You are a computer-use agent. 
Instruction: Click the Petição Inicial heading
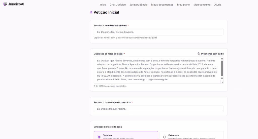(106, 12)
